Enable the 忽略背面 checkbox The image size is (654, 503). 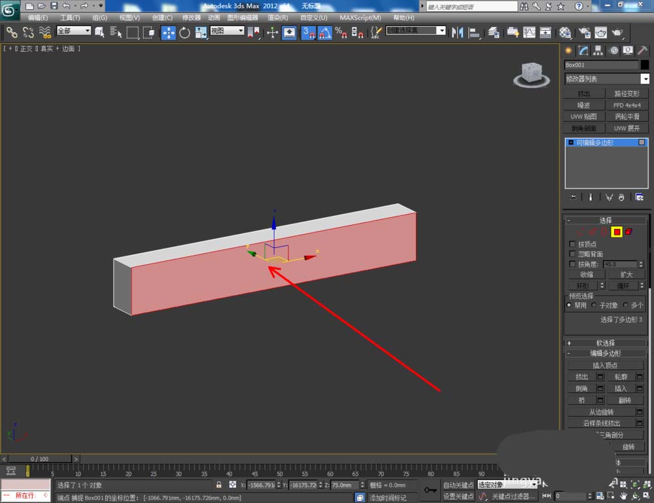tap(572, 254)
